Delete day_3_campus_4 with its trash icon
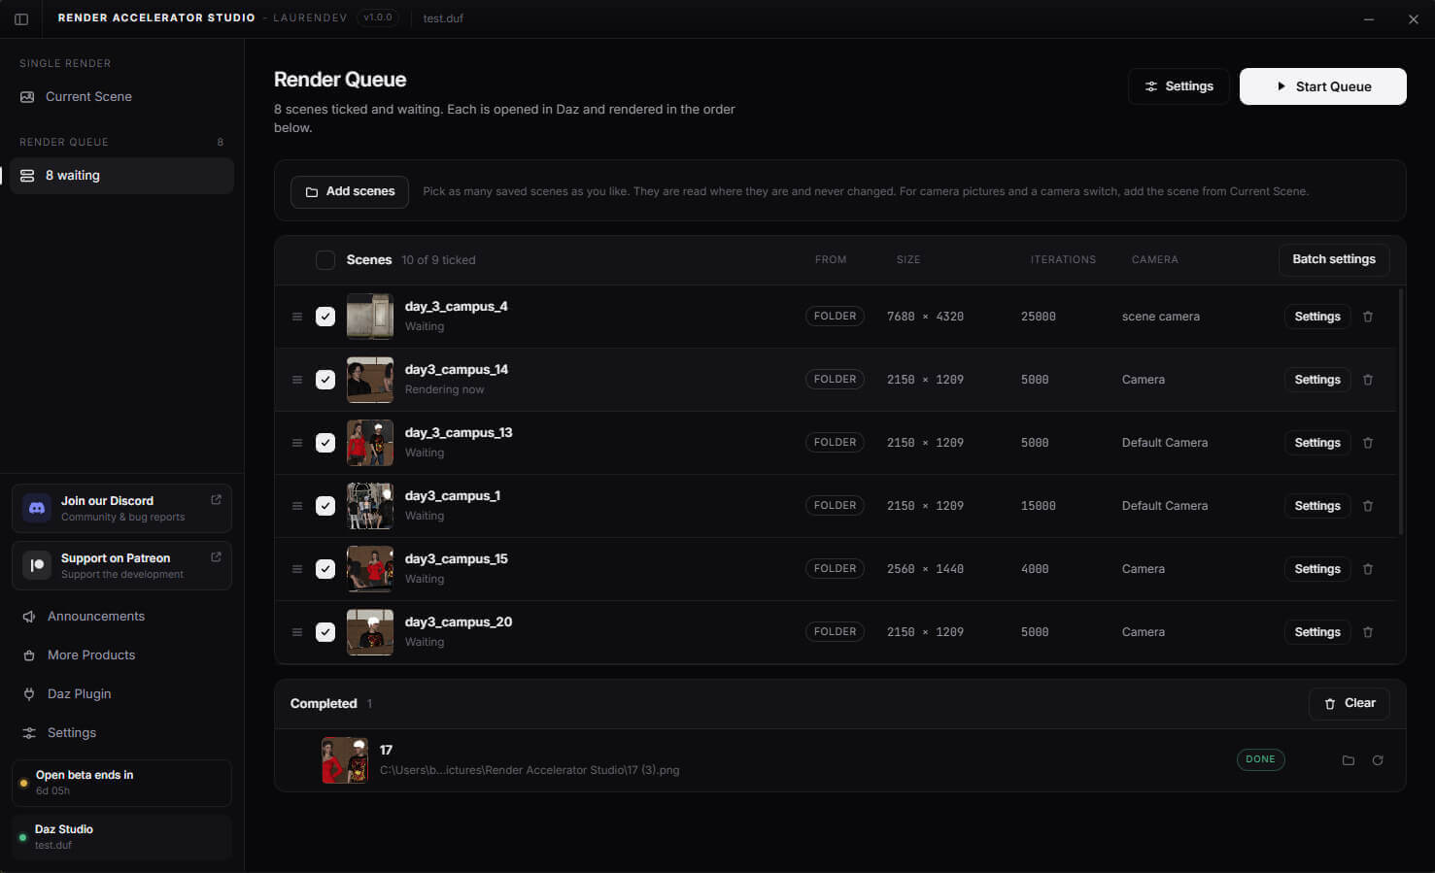Viewport: 1435px width, 873px height. 1368,317
